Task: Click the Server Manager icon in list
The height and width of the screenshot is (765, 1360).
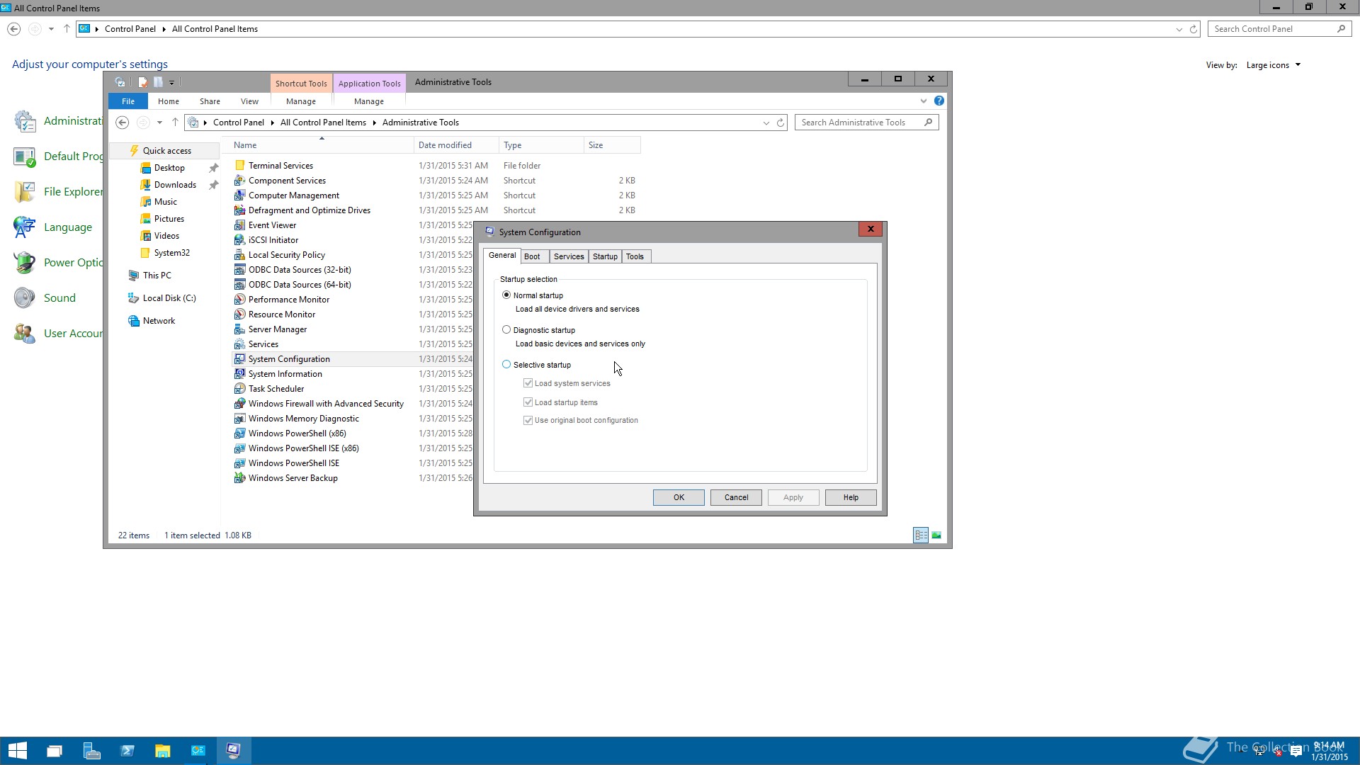Action: pos(239,329)
